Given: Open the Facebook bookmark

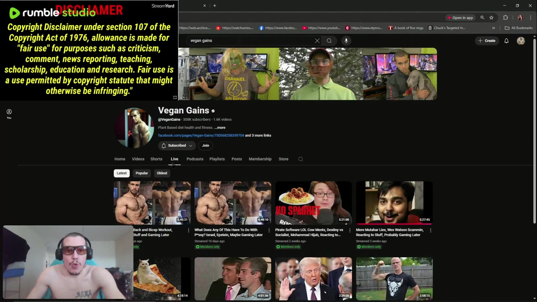Looking at the screenshot, I should pyautogui.click(x=278, y=28).
